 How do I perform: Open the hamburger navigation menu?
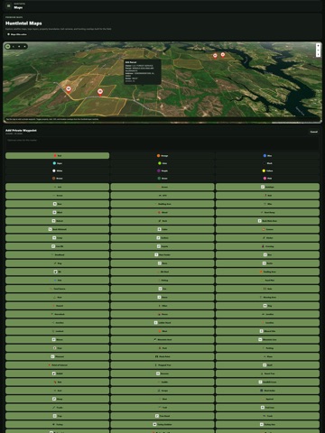pyautogui.click(x=8, y=5)
